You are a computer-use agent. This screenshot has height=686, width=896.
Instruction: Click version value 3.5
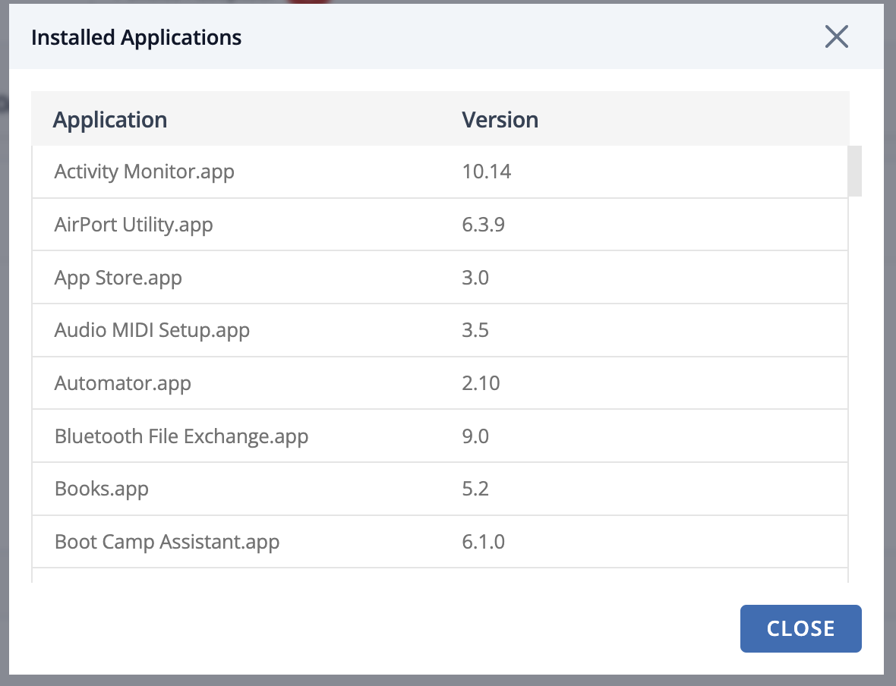tap(475, 330)
